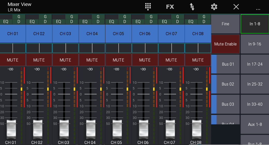The width and height of the screenshot is (269, 145).
Task: Mute channel CH 03
Action: pyautogui.click(x=66, y=60)
